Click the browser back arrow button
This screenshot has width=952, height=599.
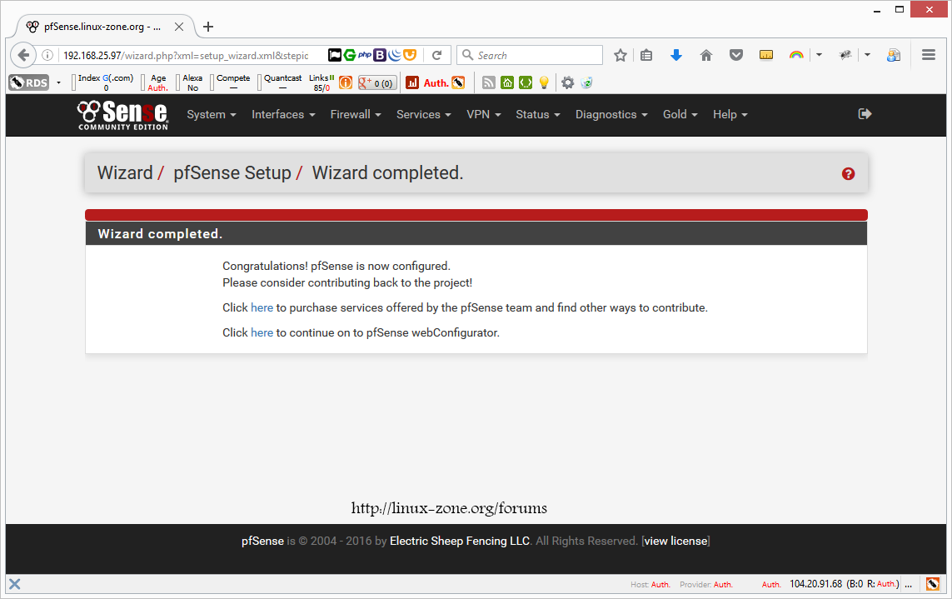pos(24,56)
